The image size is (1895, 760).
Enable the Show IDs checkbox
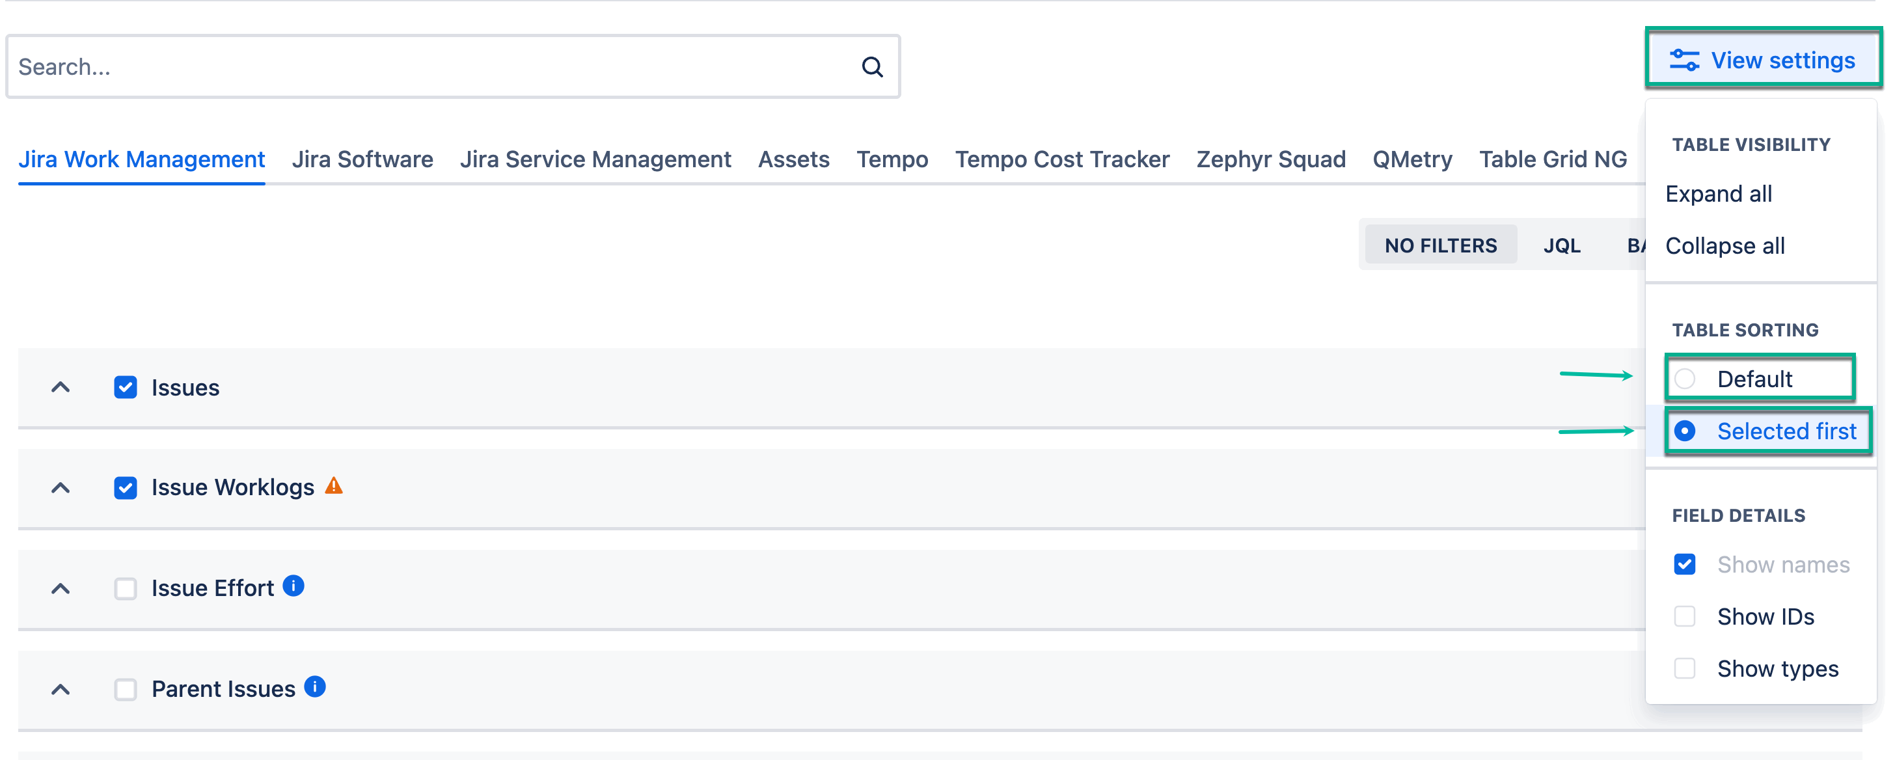point(1685,617)
